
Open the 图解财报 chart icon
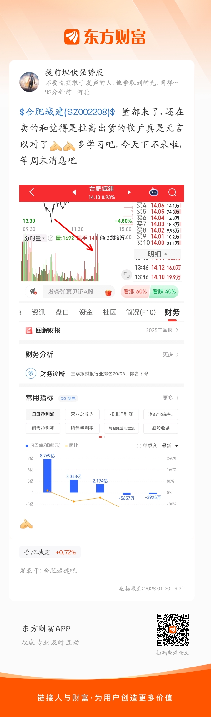29,330
